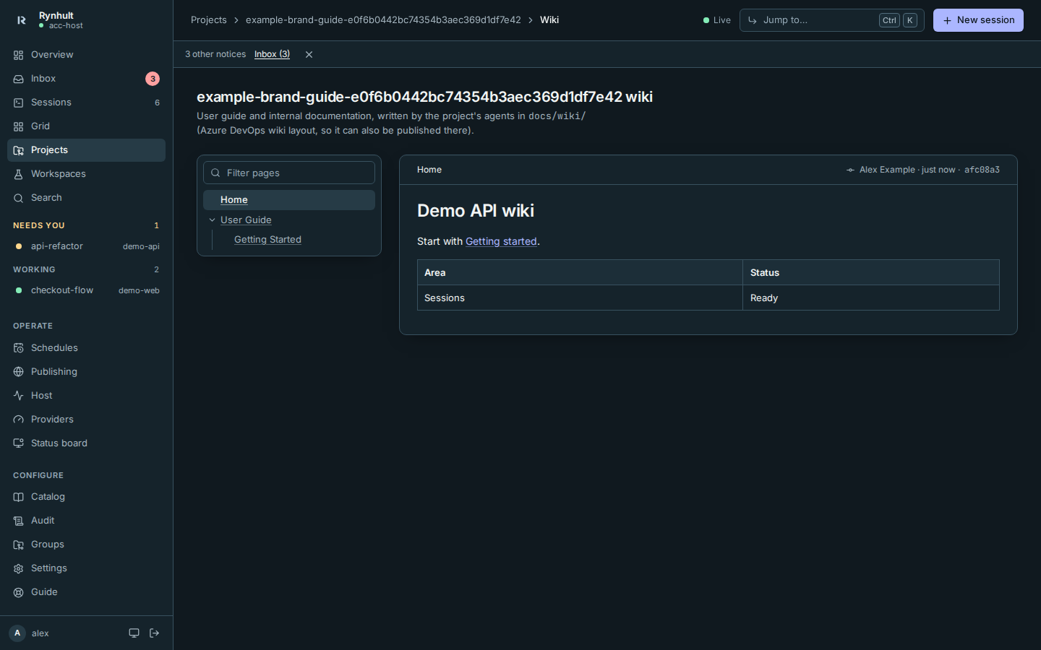1041x650 pixels.
Task: Select the Home wiki page
Action: pyautogui.click(x=289, y=200)
